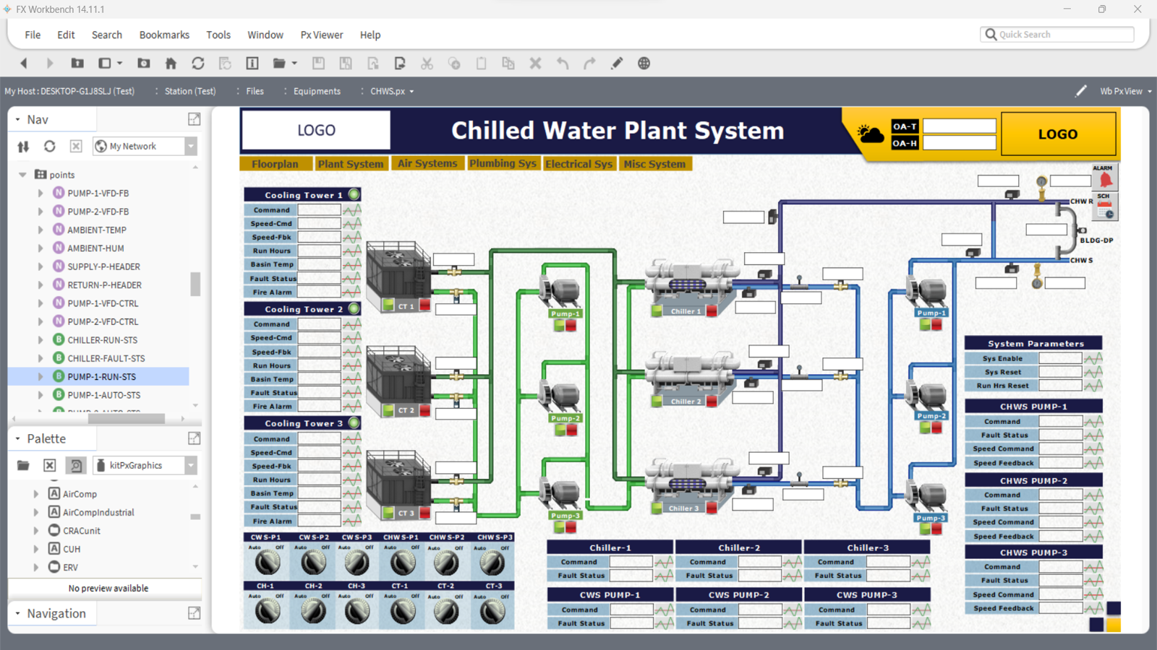1157x650 pixels.
Task: Open the kitPxGraphics palette dropdown
Action: pyautogui.click(x=191, y=465)
